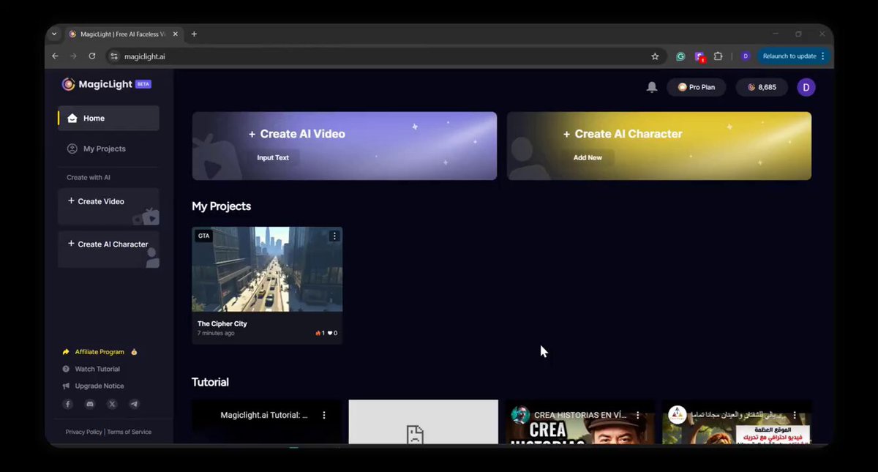878x472 pixels.
Task: Select the MagicLight browser tab
Action: pyautogui.click(x=124, y=34)
